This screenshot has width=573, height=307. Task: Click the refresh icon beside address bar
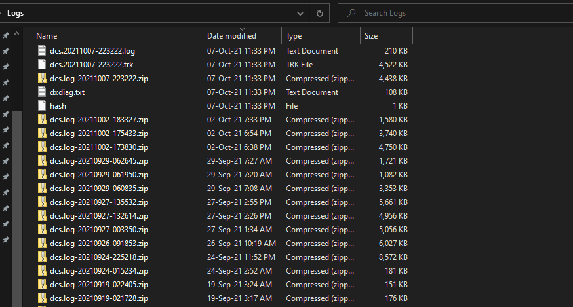point(320,14)
